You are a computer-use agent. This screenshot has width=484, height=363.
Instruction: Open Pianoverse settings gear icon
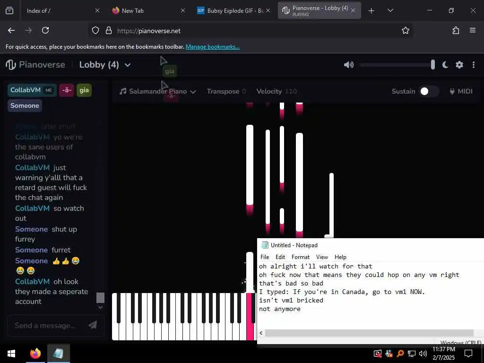(459, 64)
